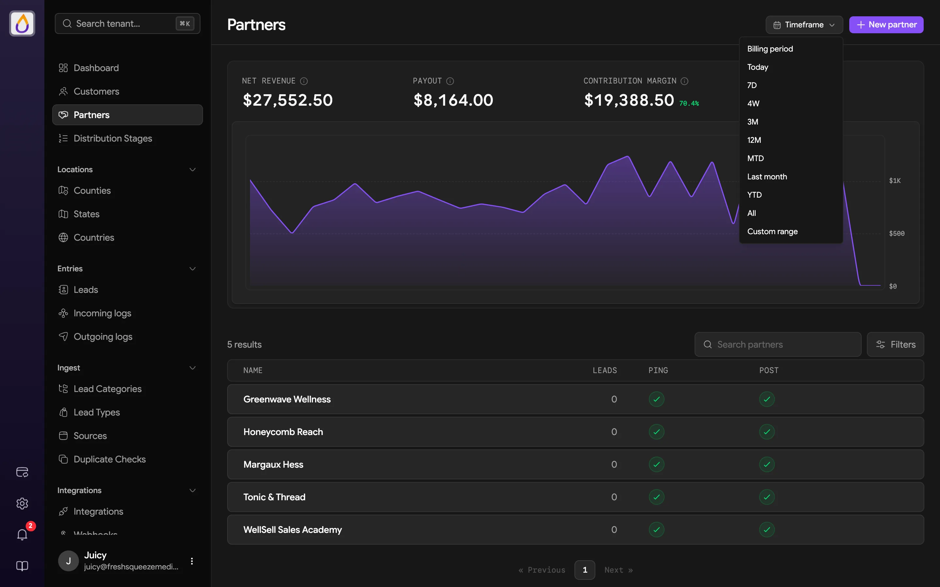Click Tonic & Thread post checkmark icon

[767, 497]
